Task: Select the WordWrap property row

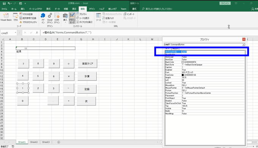Action: 205,113
